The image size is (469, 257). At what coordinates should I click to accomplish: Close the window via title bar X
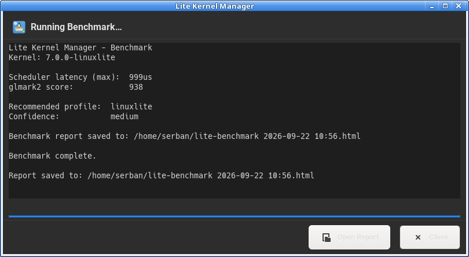click(459, 6)
